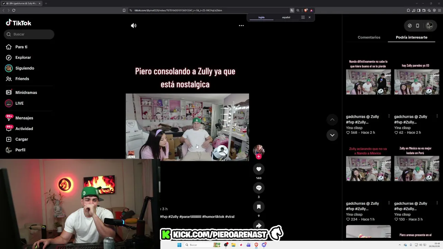Image resolution: width=443 pixels, height=249 pixels.
Task: Open the creator's avatar on the video
Action: (x=259, y=150)
